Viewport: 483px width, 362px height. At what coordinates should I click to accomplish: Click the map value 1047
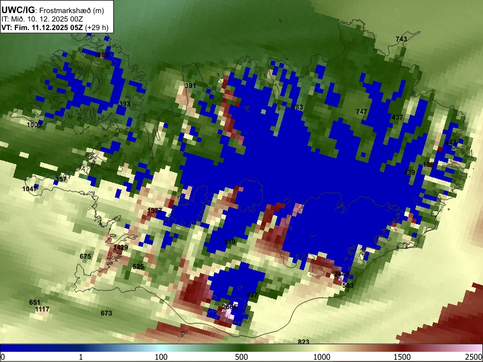coord(30,189)
